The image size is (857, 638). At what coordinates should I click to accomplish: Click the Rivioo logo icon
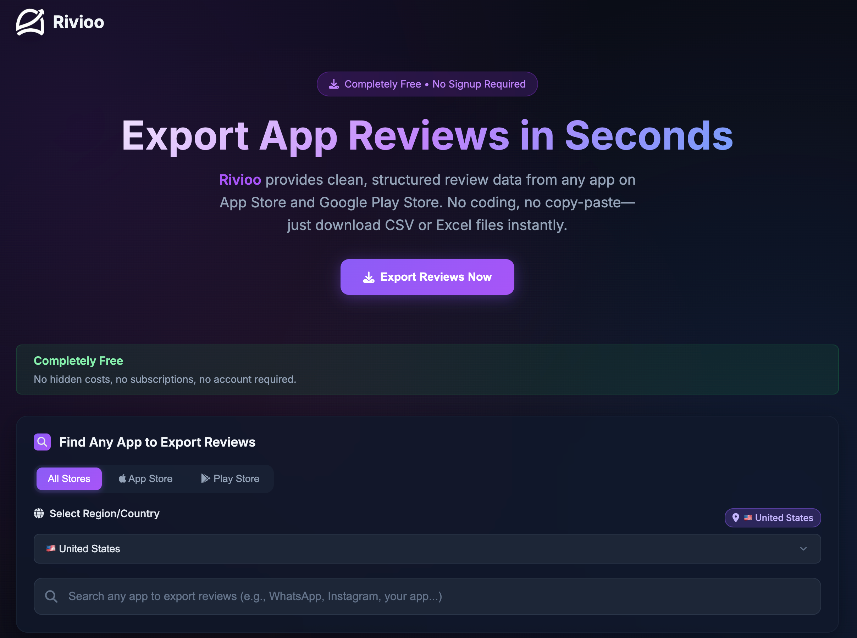click(30, 22)
